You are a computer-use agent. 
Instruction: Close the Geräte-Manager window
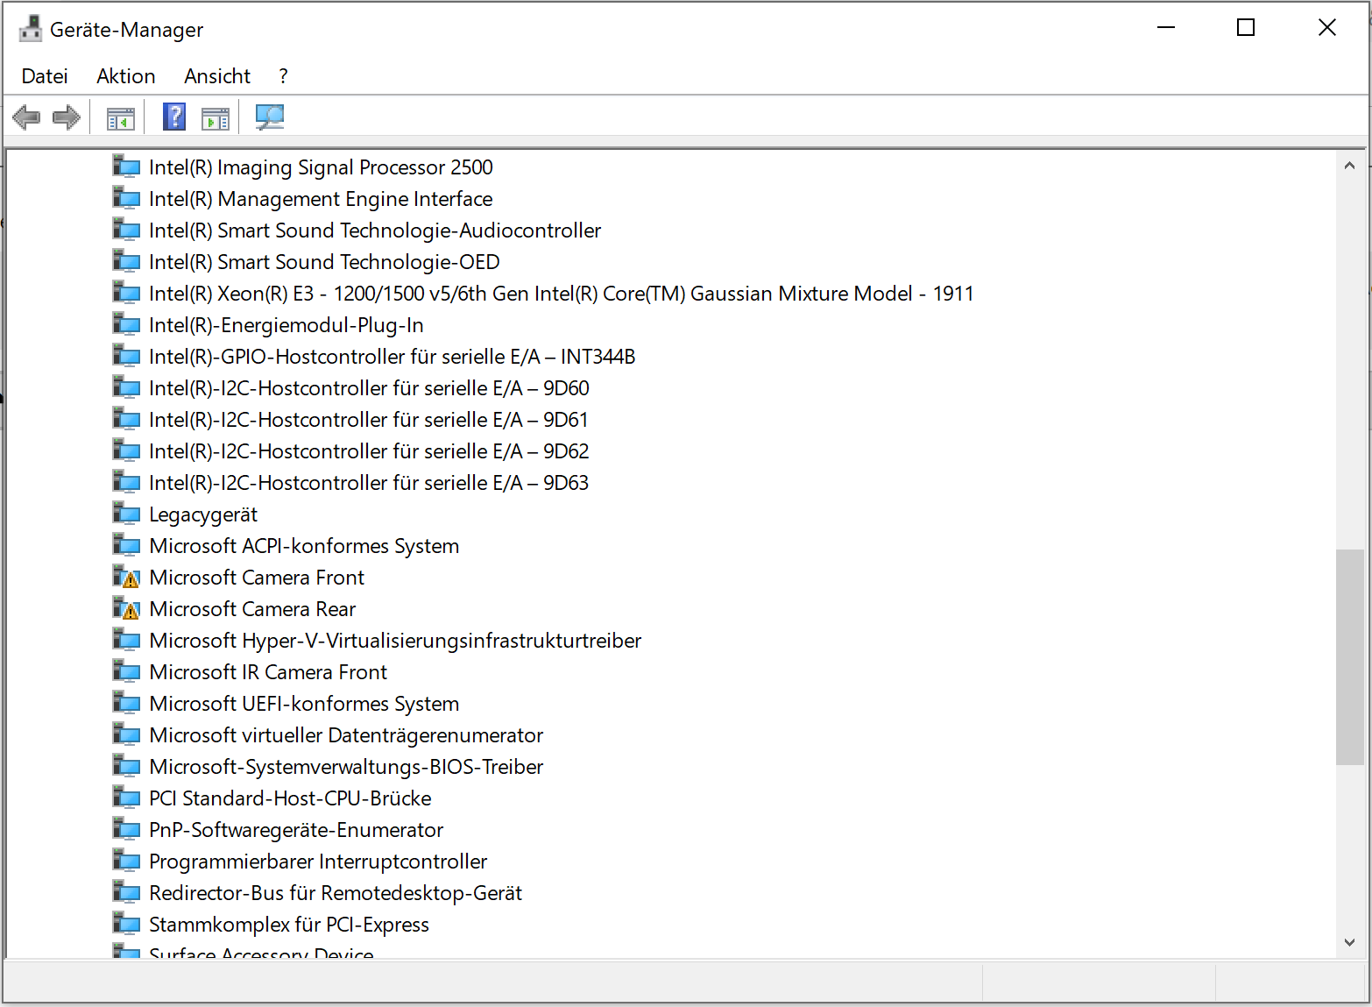point(1326,28)
